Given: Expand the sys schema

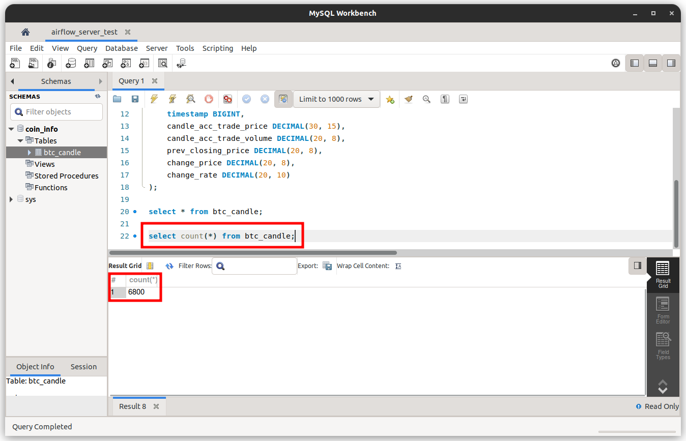Looking at the screenshot, I should pos(12,199).
